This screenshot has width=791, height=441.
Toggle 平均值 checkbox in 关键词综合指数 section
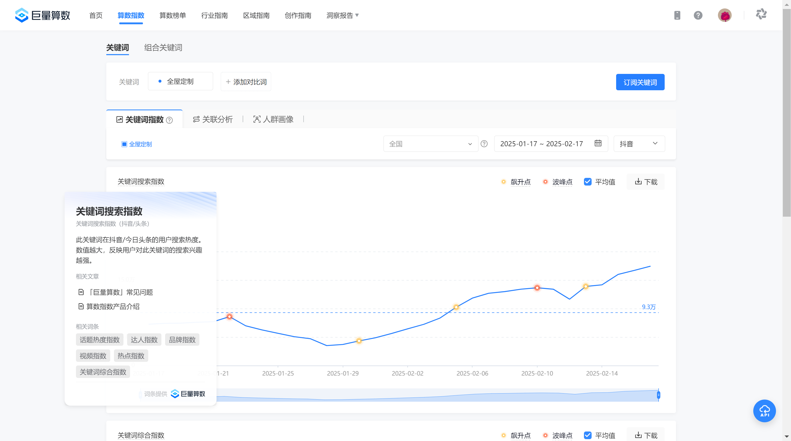(x=588, y=435)
